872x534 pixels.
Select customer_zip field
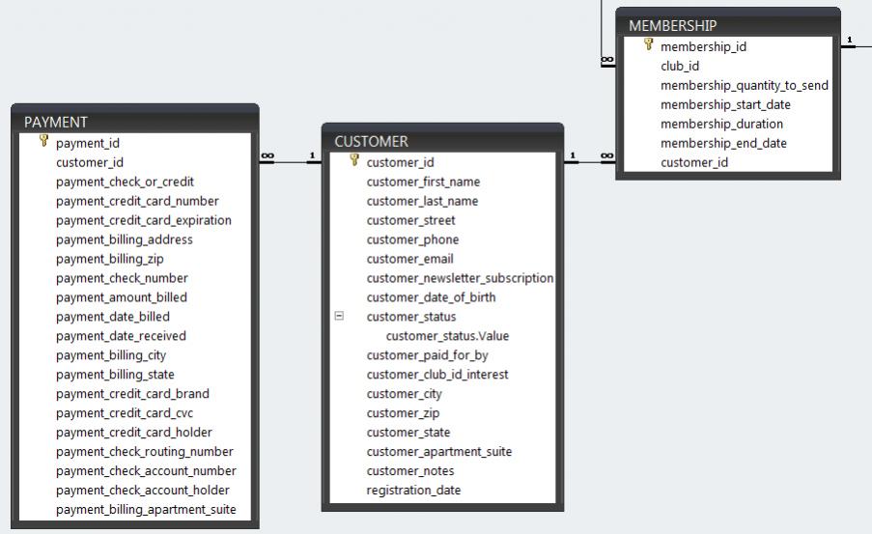point(403,413)
